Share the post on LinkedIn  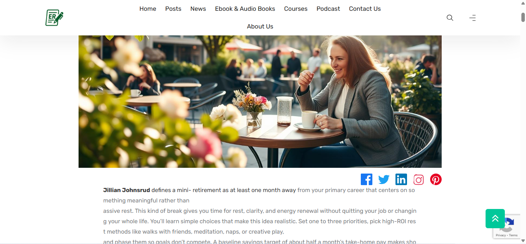[x=401, y=179]
